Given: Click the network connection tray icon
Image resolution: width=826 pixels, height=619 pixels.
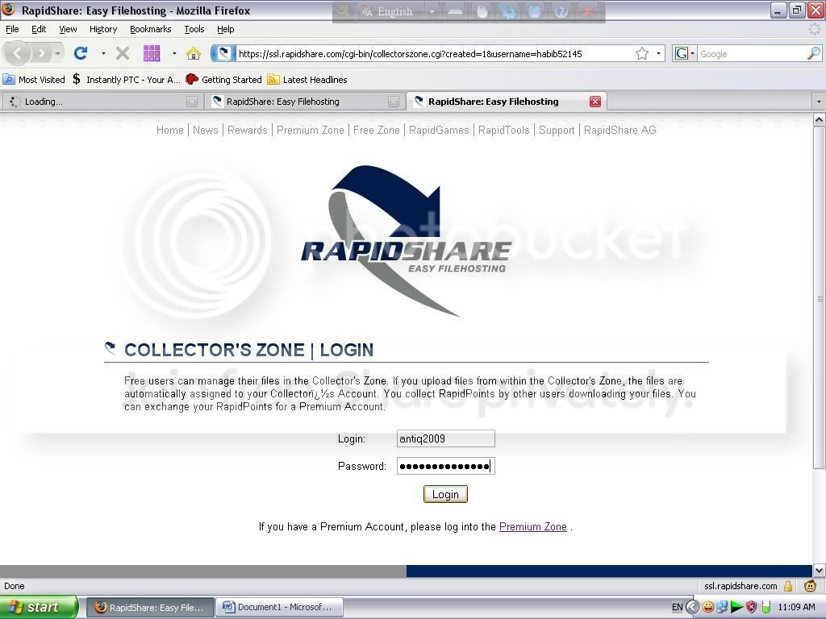Looking at the screenshot, I should (x=722, y=607).
